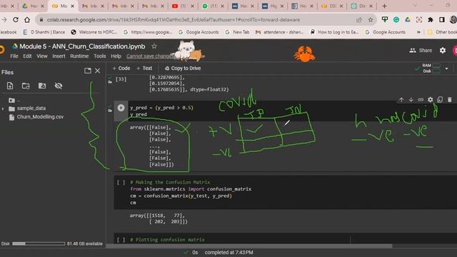Open the browser tab search dropdown
The width and height of the screenshot is (457, 257).
point(415,6)
